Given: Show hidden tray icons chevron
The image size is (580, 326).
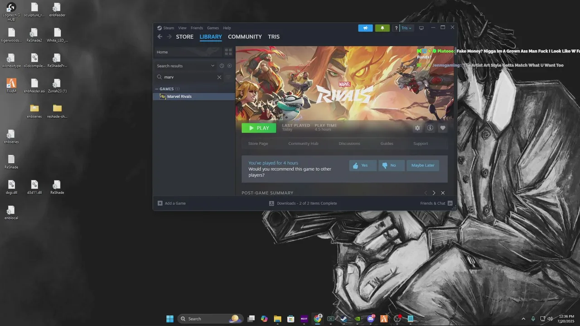Looking at the screenshot, I should (x=523, y=319).
